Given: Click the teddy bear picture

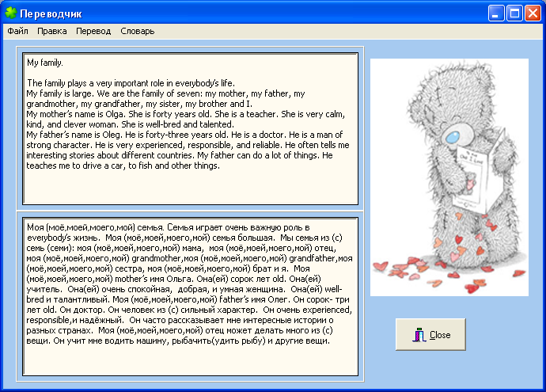Looking at the screenshot, I should click(449, 177).
